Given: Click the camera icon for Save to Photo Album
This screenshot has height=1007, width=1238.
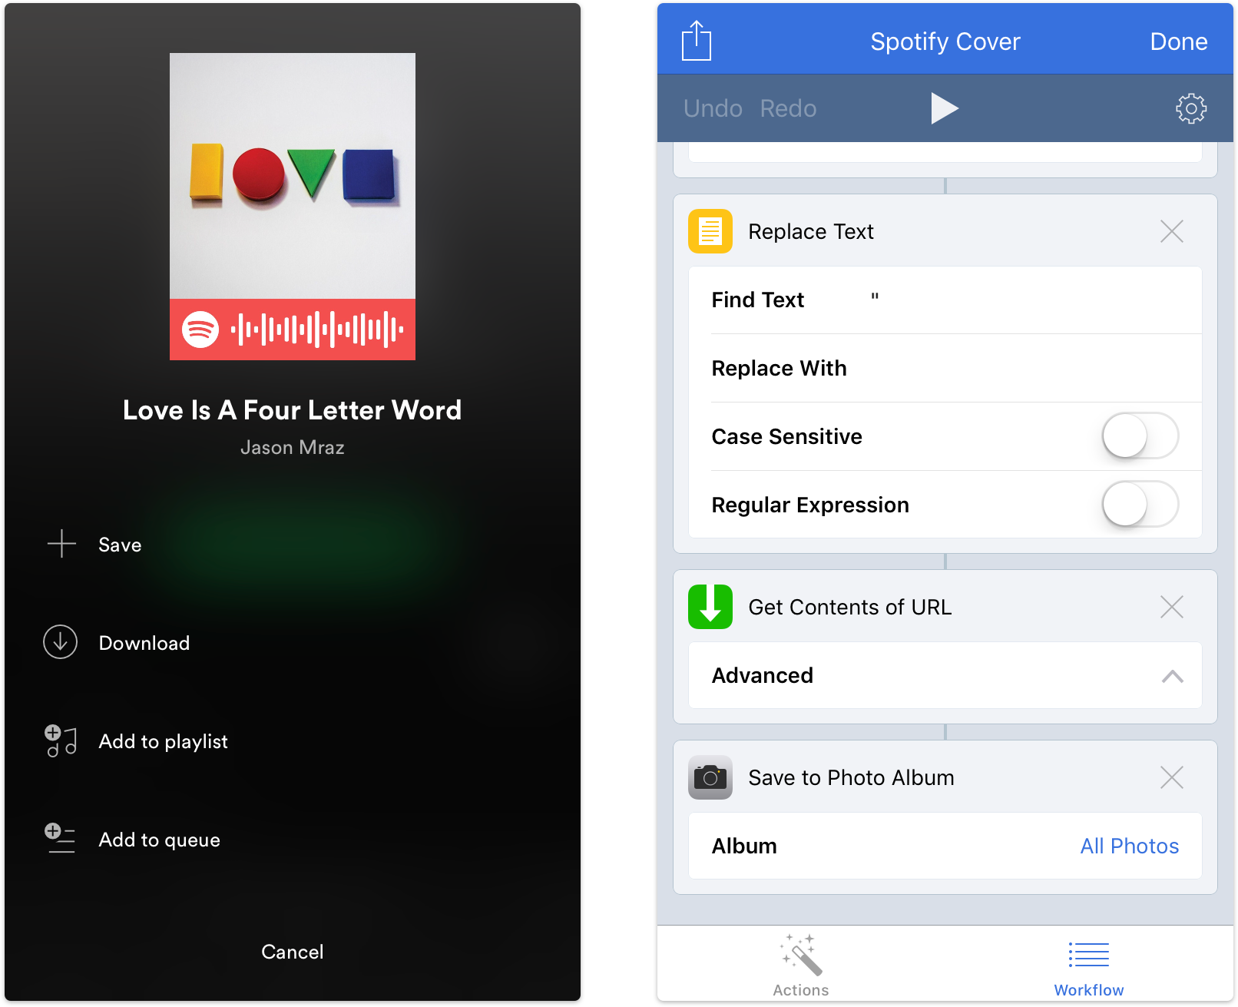Looking at the screenshot, I should [x=710, y=777].
